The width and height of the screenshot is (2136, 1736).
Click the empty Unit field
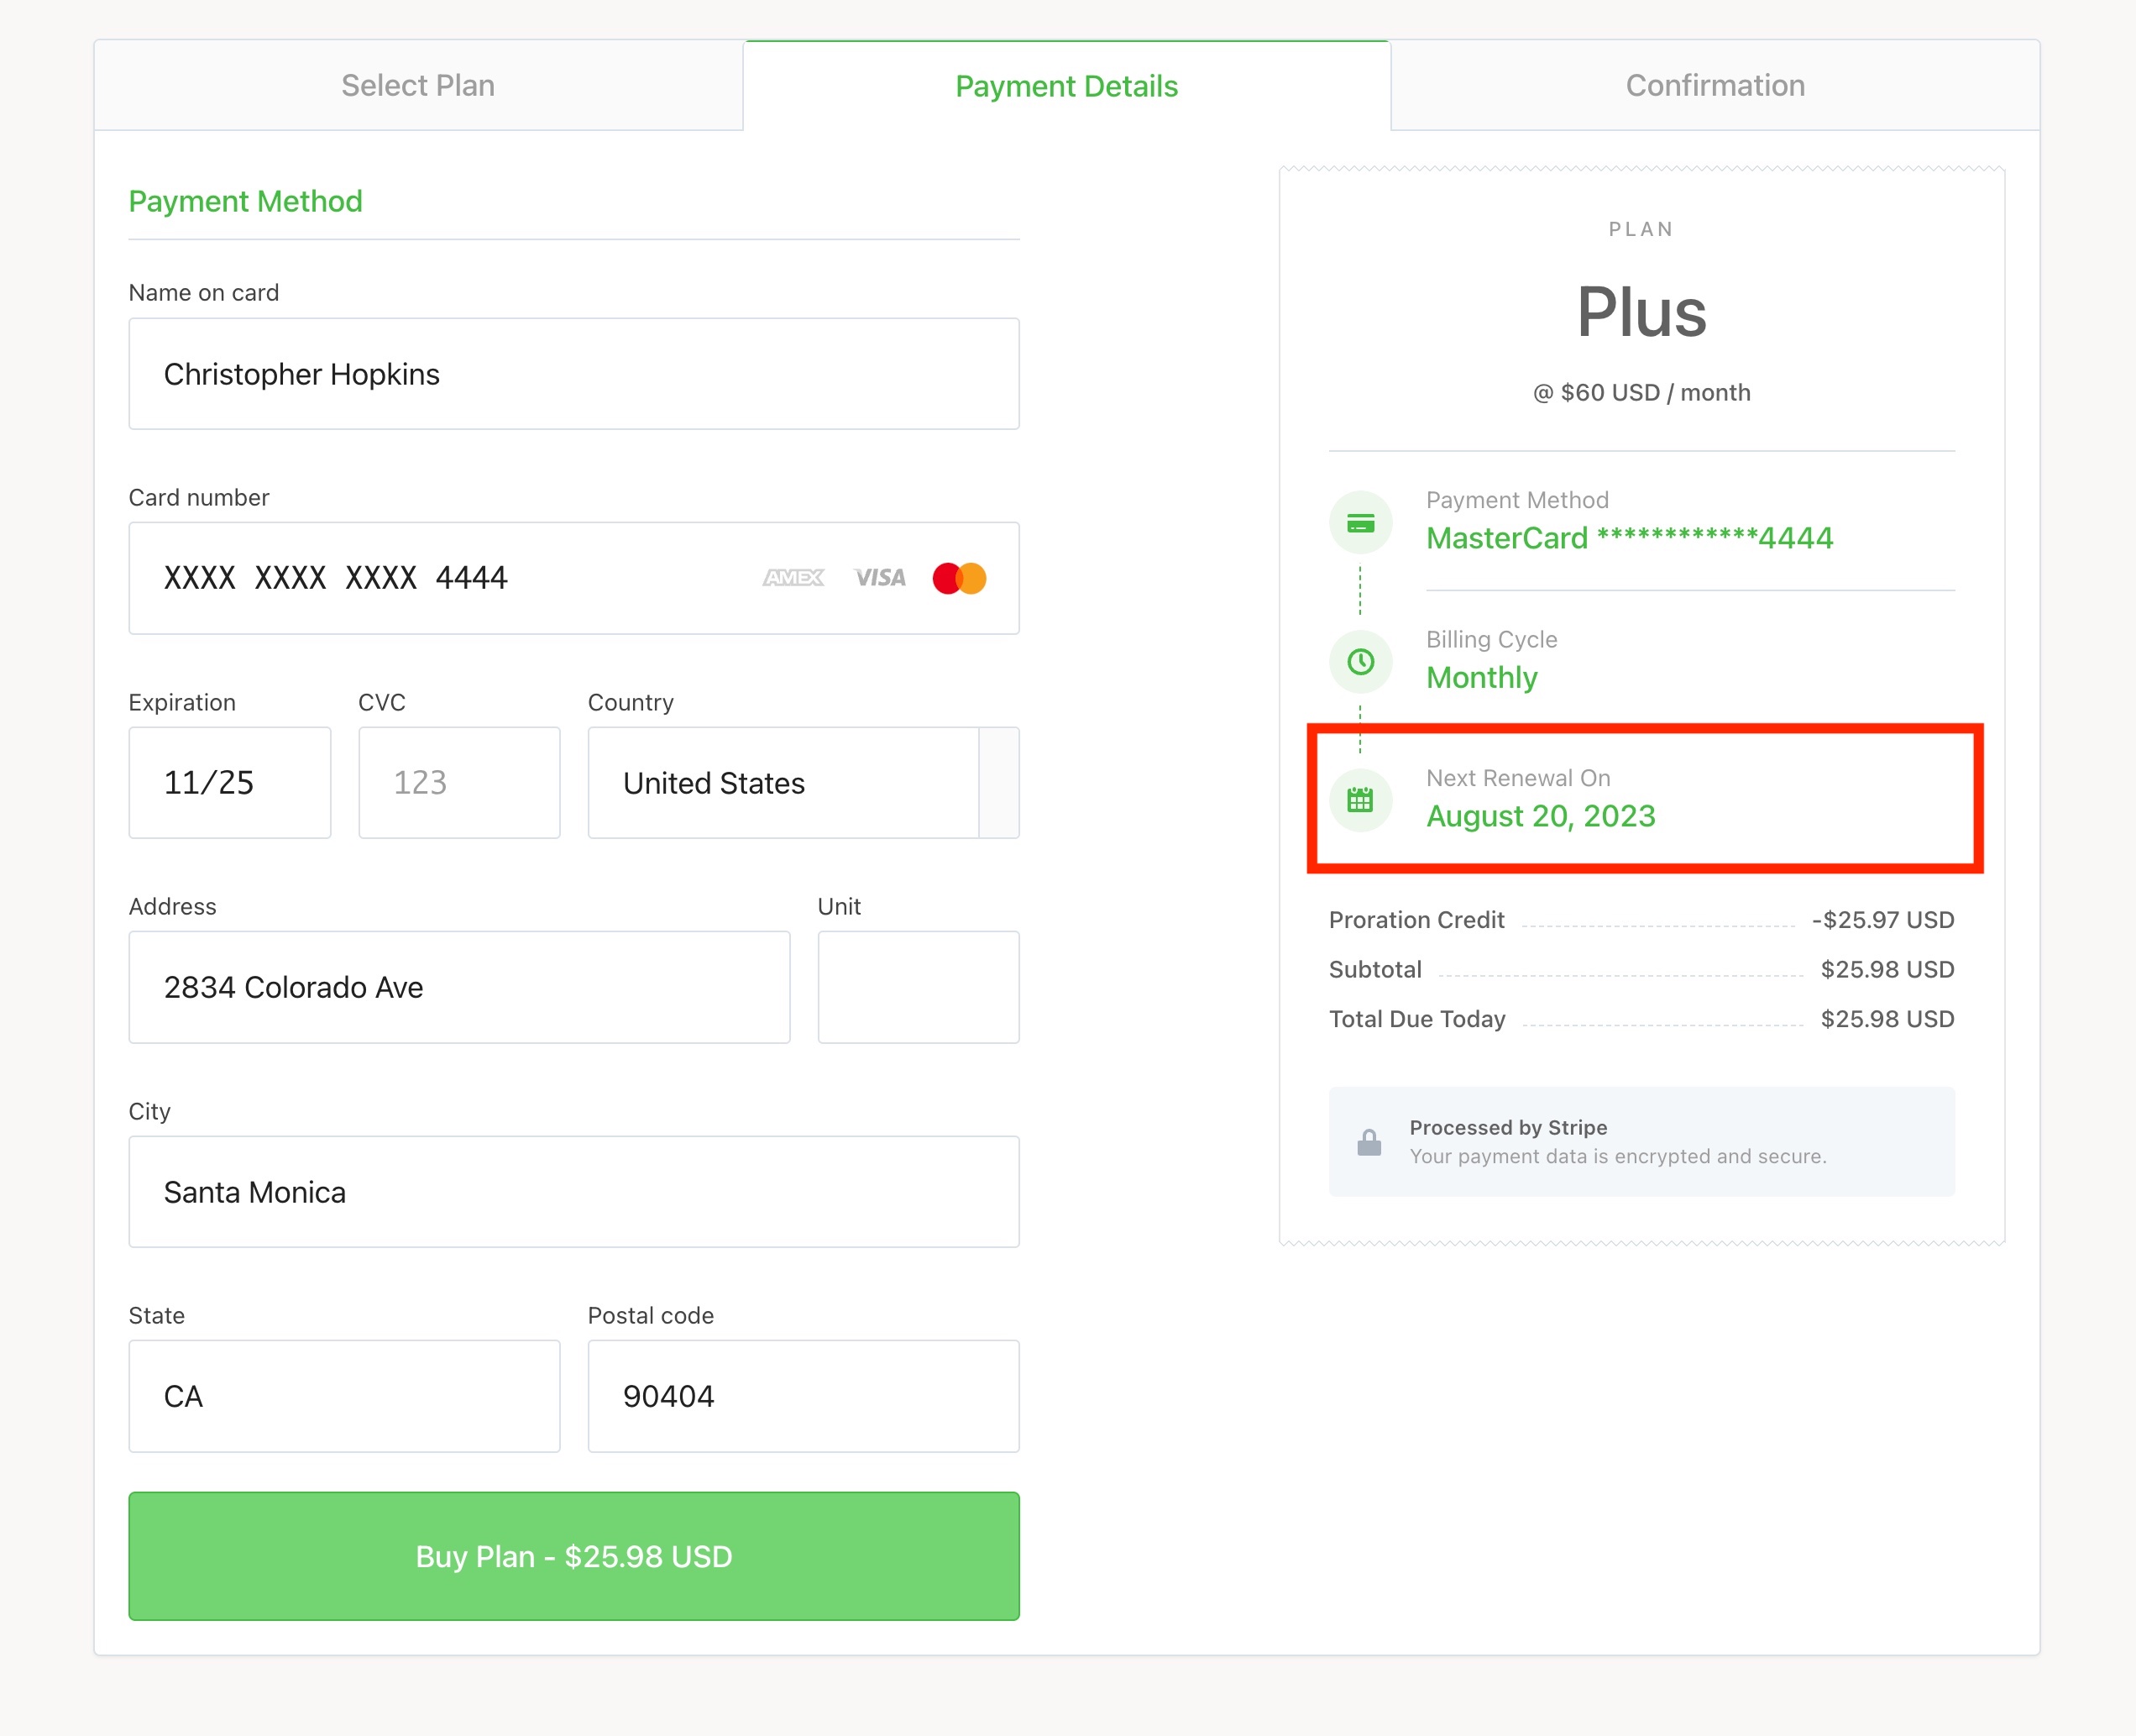coord(918,987)
